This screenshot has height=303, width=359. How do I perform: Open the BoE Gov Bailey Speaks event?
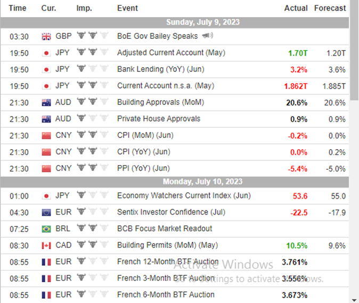(x=157, y=36)
